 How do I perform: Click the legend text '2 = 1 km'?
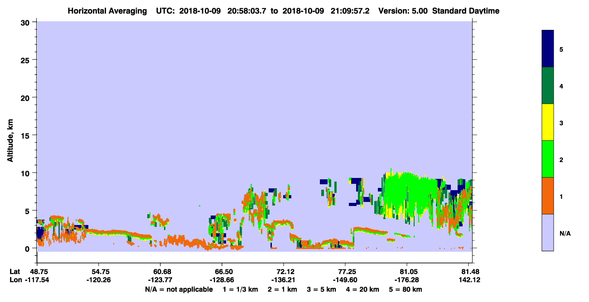pyautogui.click(x=282, y=289)
